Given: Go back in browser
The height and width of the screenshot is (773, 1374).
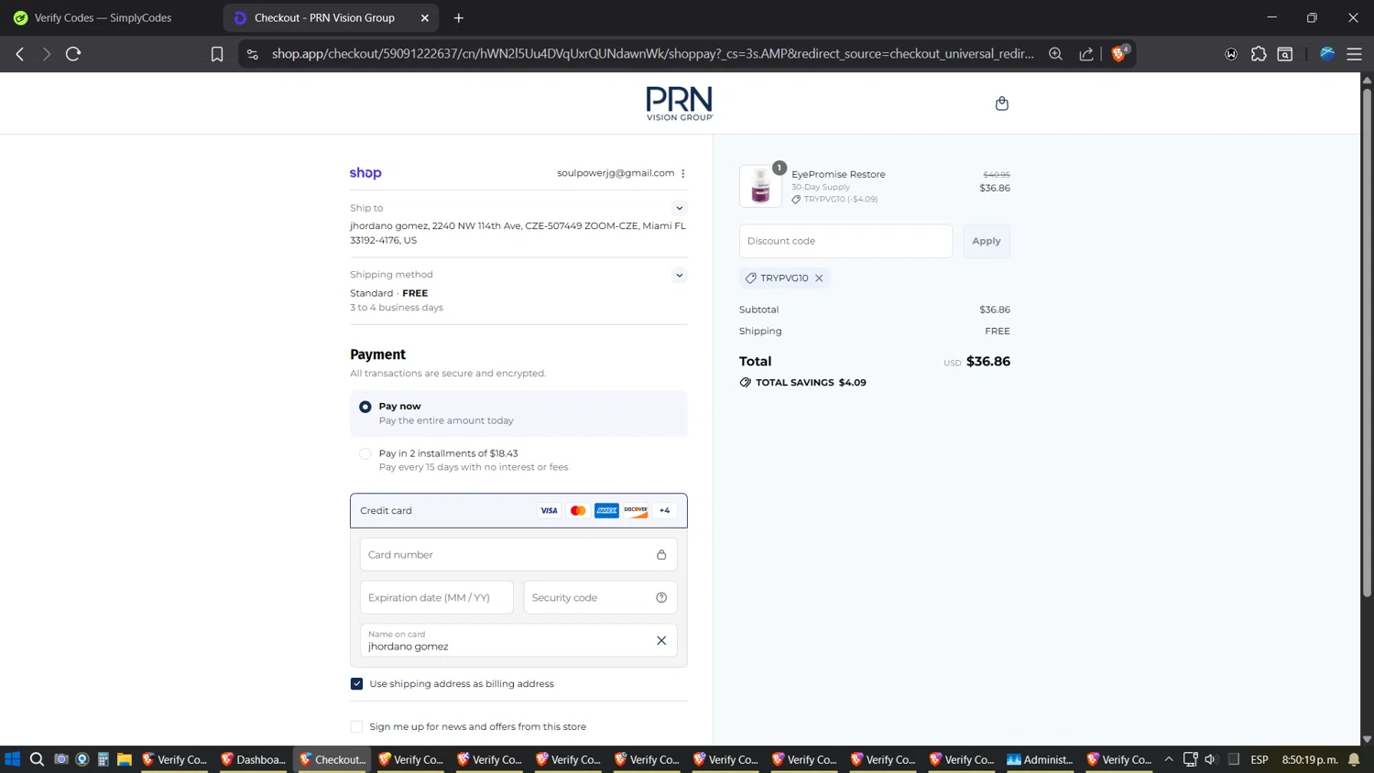Looking at the screenshot, I should (20, 54).
